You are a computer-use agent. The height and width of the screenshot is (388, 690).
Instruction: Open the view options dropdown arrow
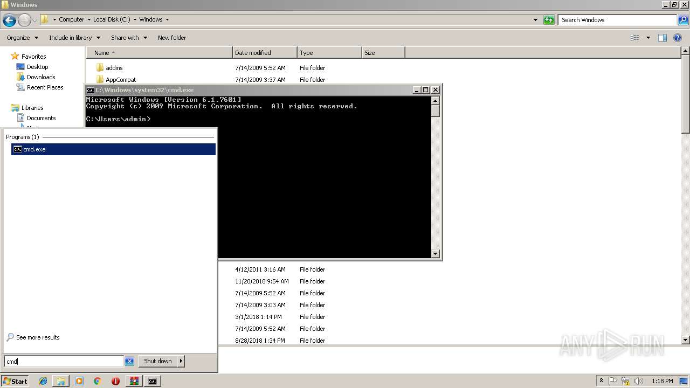[x=648, y=38]
